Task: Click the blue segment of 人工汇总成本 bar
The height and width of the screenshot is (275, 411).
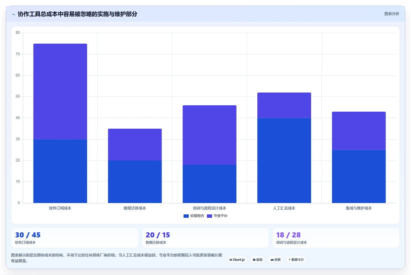Action: tap(284, 161)
